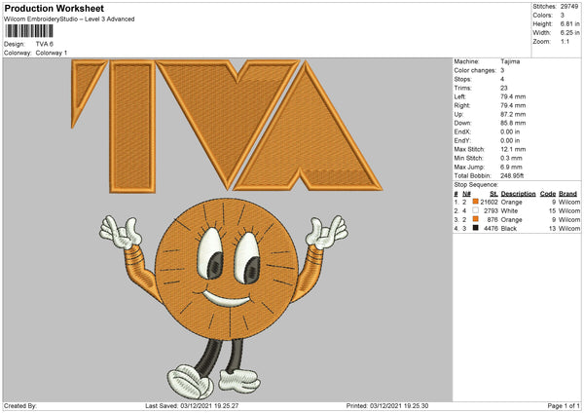Screen dimensions: 584x413
Task: Click the Stitches value '29749'
Action: click(569, 7)
